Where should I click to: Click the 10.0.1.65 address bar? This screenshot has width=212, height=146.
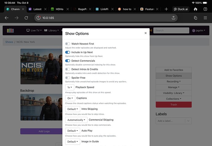click(x=106, y=18)
